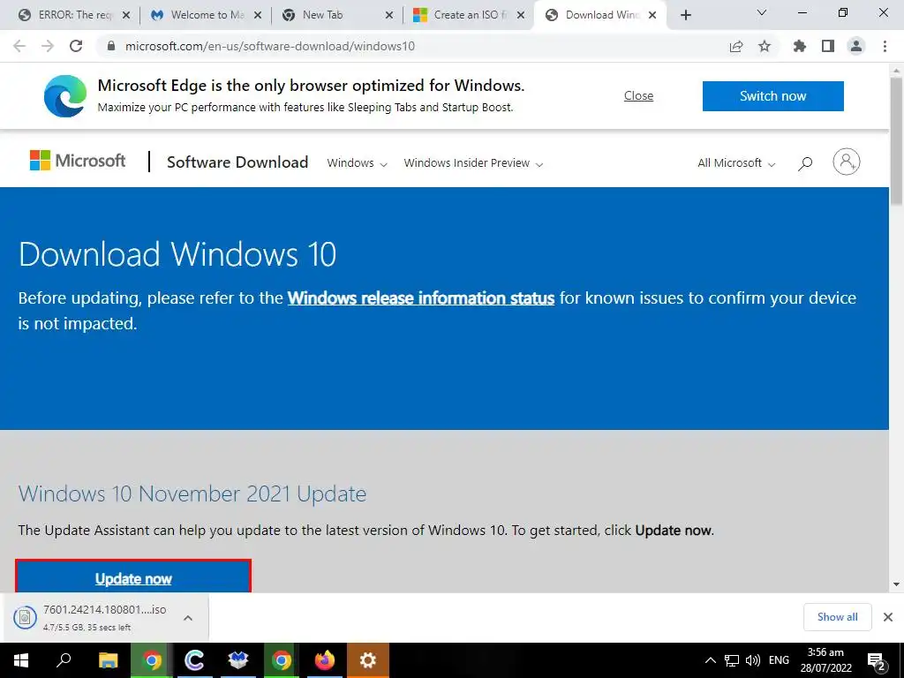Open the notification center icon

(876, 661)
